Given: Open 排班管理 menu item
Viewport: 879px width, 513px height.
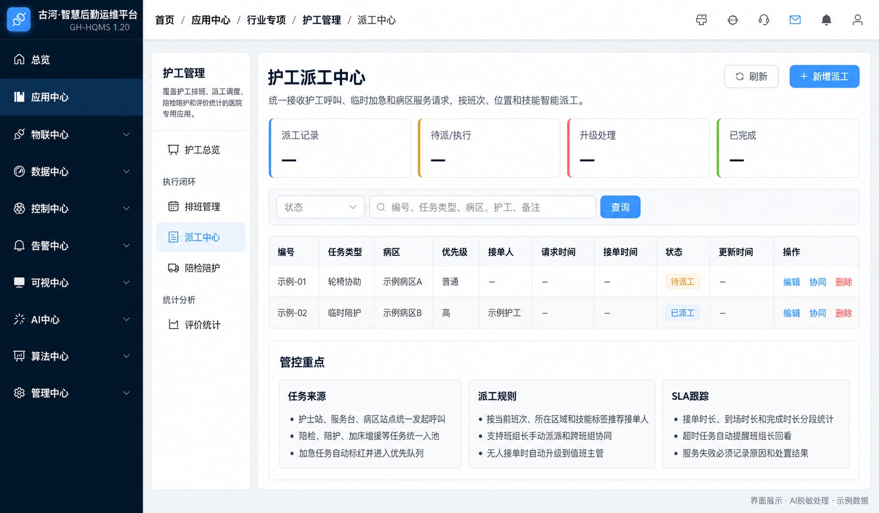Looking at the screenshot, I should 201,207.
